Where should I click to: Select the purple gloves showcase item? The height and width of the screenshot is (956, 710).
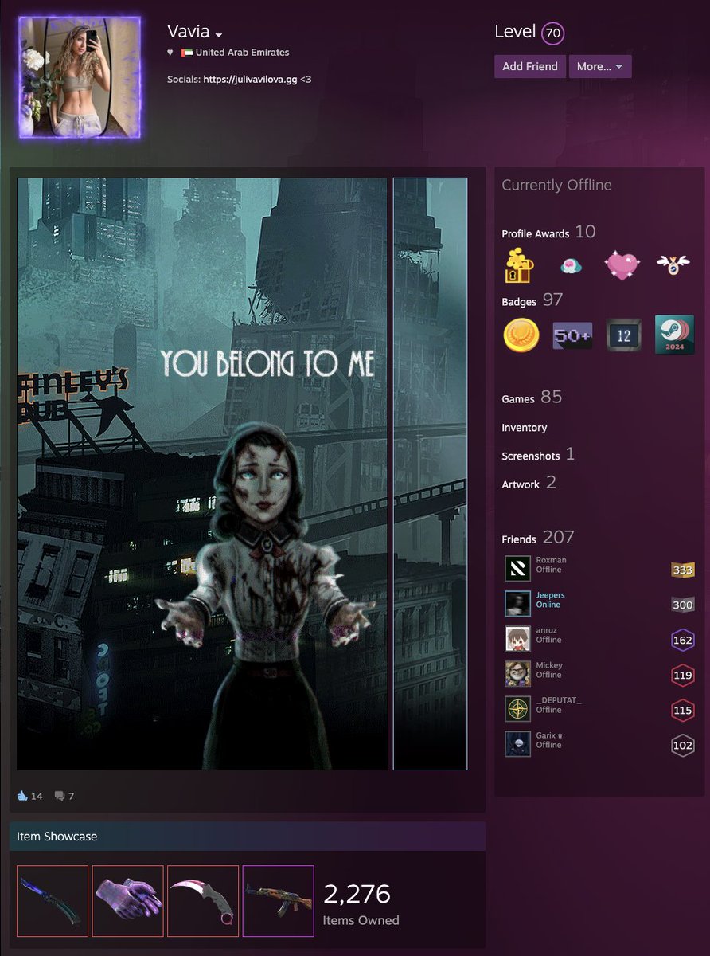point(127,901)
